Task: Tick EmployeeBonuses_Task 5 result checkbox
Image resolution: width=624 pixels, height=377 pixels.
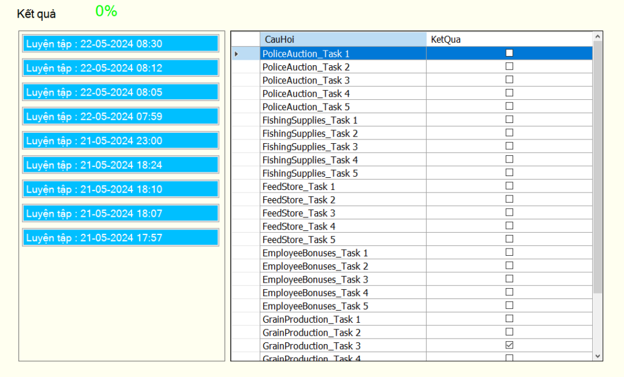Action: [509, 305]
